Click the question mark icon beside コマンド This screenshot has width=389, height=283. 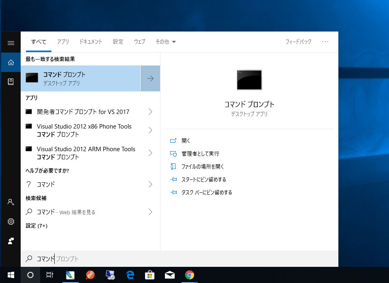(x=29, y=184)
